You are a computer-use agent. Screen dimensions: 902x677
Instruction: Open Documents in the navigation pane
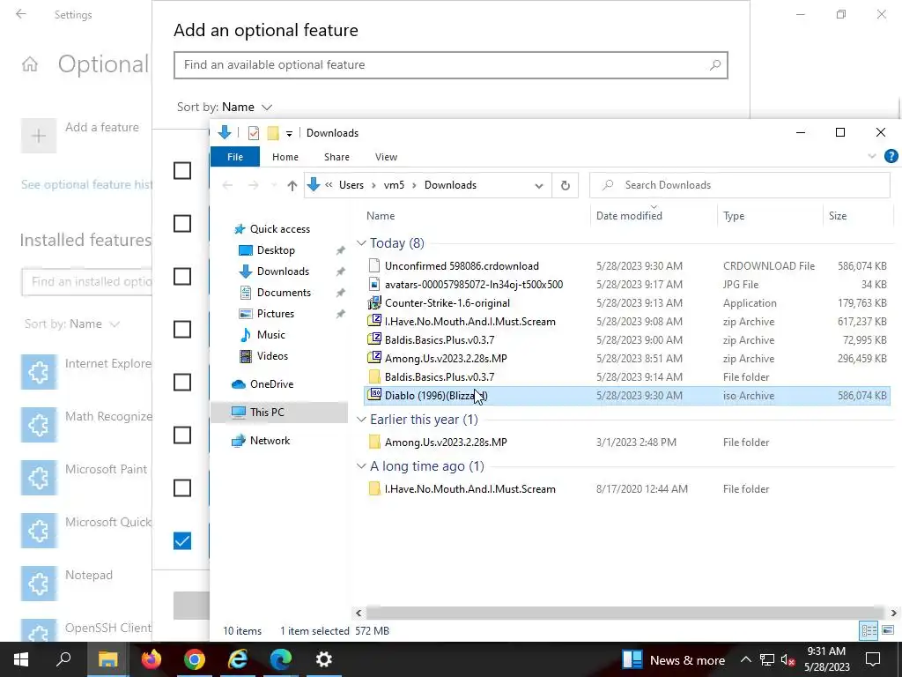click(284, 293)
